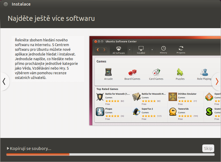The height and width of the screenshot is (162, 221).
Task: Click the DOSBox Emulator title text
Action: [187, 94]
